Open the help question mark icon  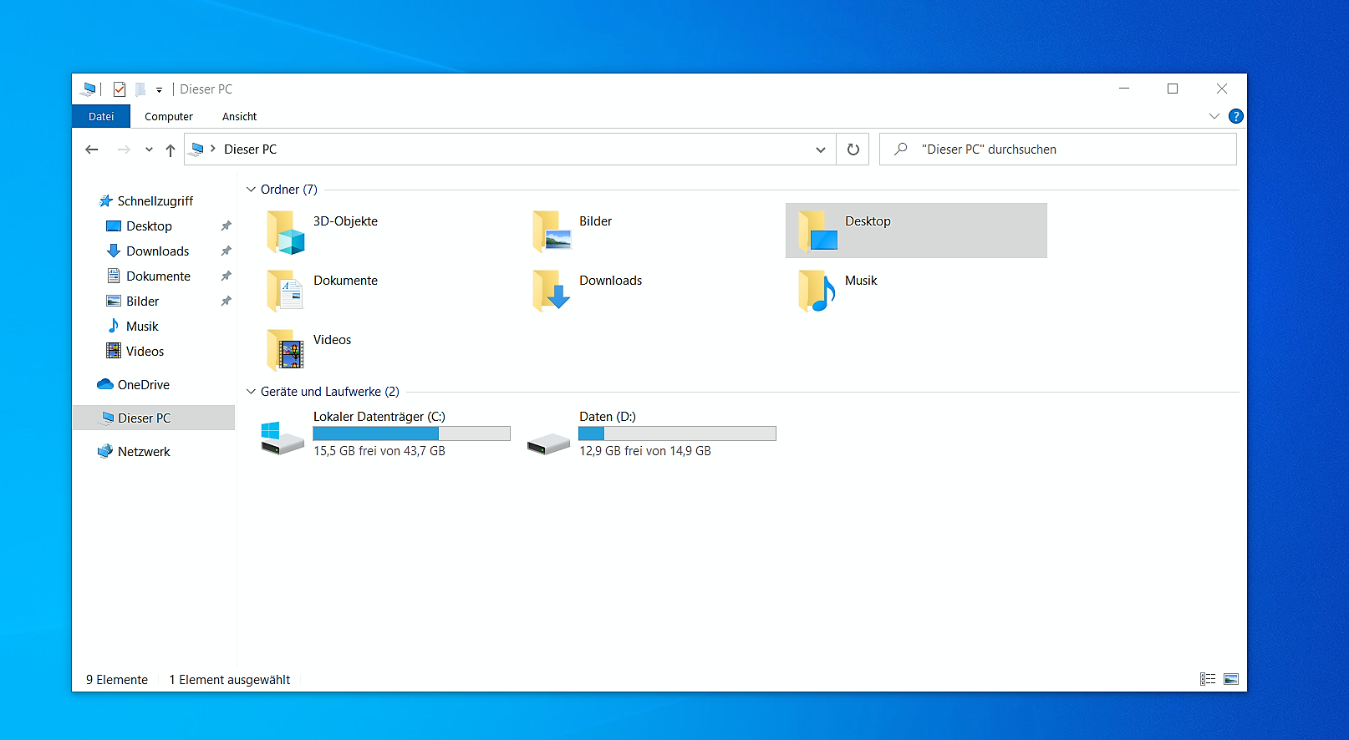point(1236,116)
